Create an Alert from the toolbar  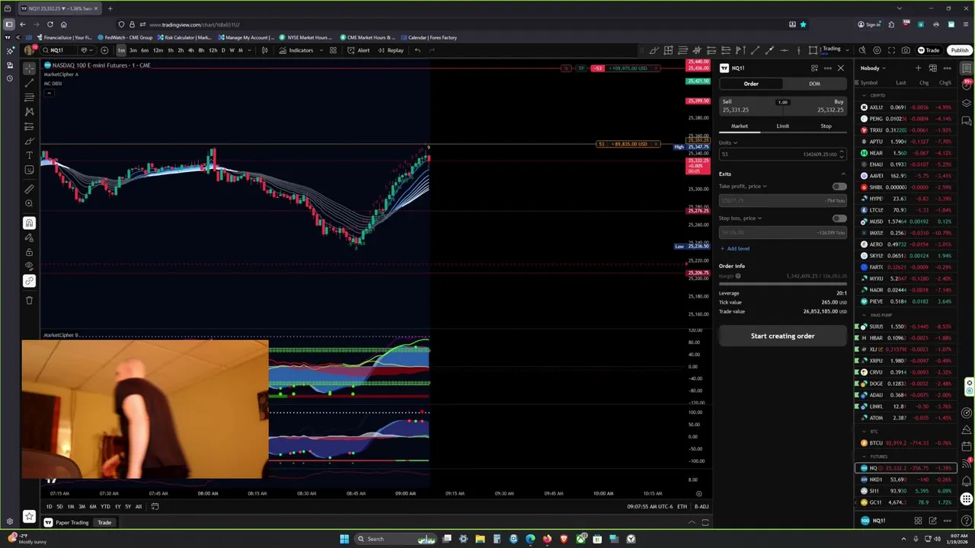click(359, 50)
